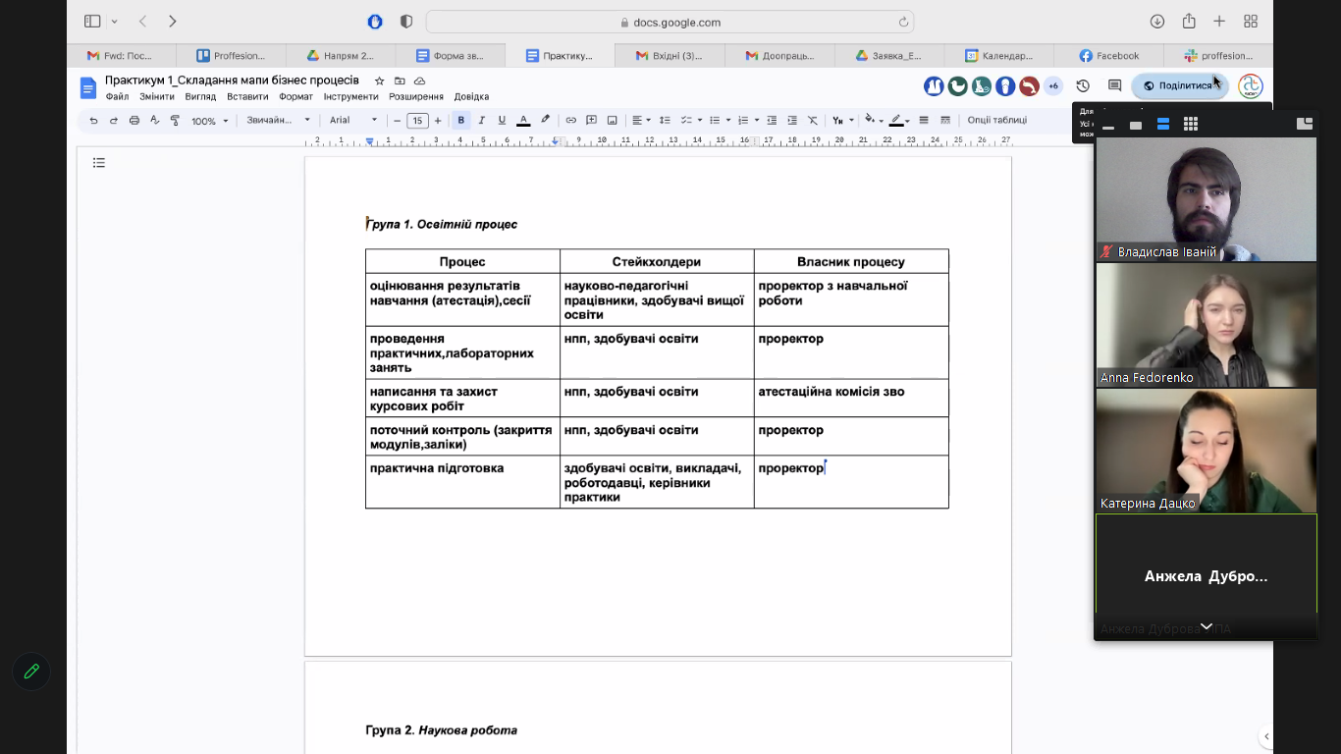The height and width of the screenshot is (754, 1341).
Task: Decrease font size with minus
Action: pyautogui.click(x=398, y=121)
